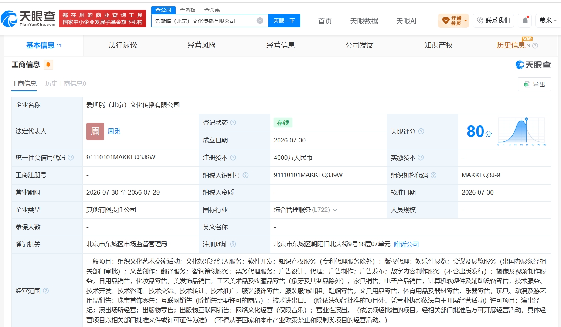This screenshot has width=561, height=327.
Task: Click help icon next to 实缴资本
Action: [421, 158]
